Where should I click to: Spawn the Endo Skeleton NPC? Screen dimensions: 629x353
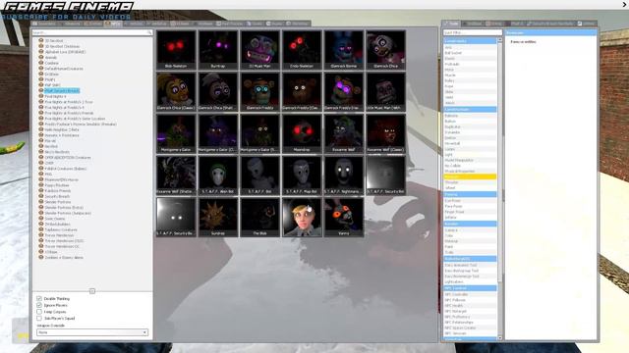coord(302,50)
